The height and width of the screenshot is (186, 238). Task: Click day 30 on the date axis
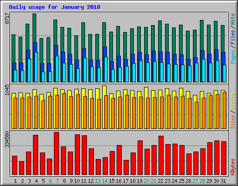tap(216, 181)
